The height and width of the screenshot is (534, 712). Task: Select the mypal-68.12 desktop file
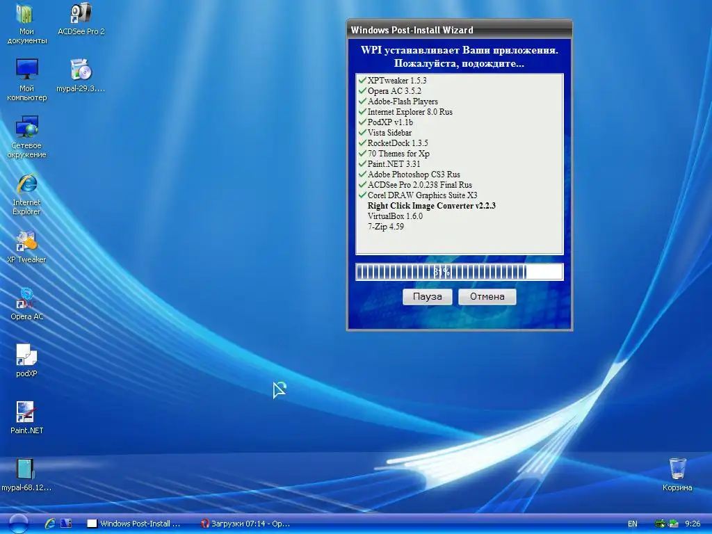coord(26,475)
